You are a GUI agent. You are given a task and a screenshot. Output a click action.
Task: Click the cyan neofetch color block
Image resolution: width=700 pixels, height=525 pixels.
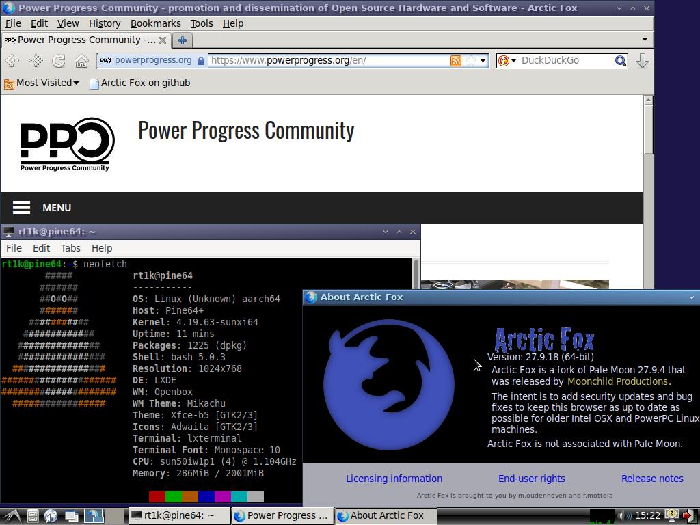pyautogui.click(x=239, y=496)
